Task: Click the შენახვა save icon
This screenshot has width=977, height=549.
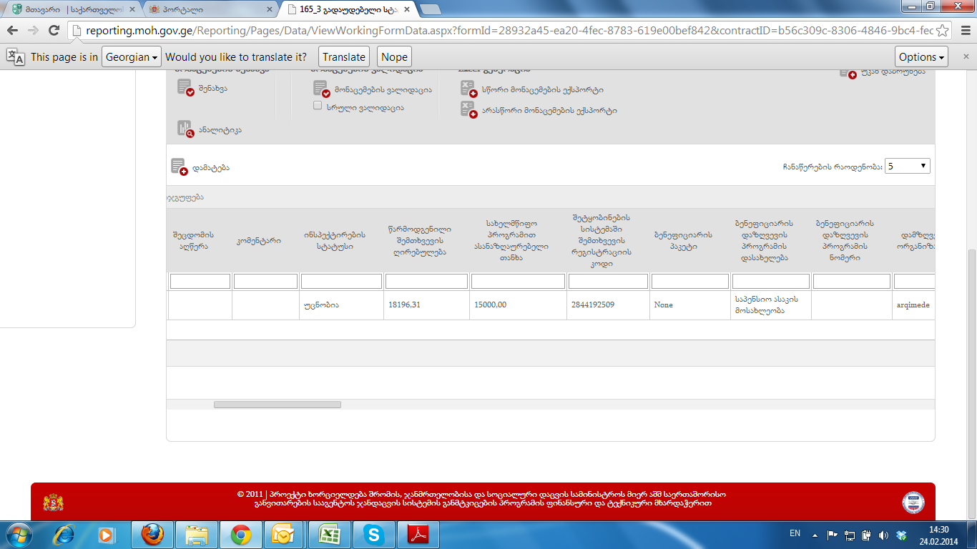Action: [x=185, y=88]
